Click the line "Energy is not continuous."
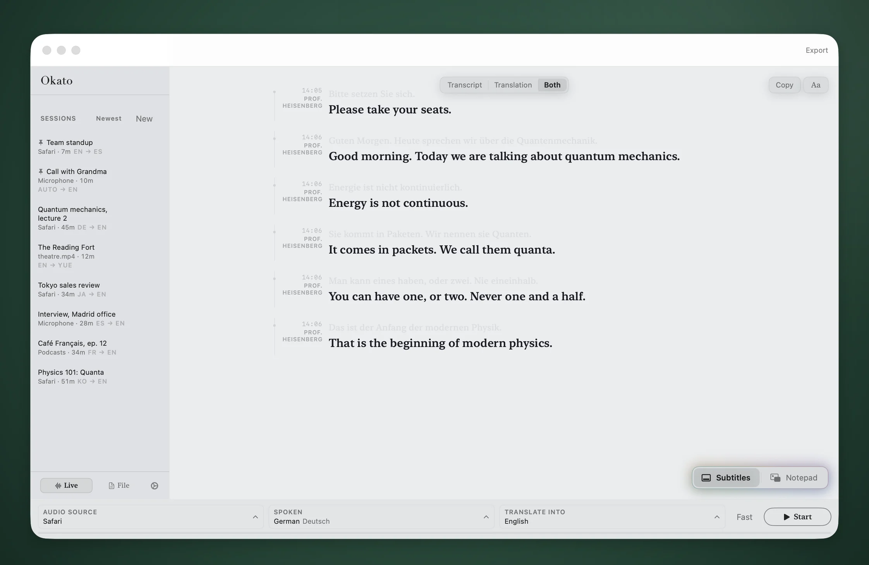This screenshot has width=869, height=565. 398,203
